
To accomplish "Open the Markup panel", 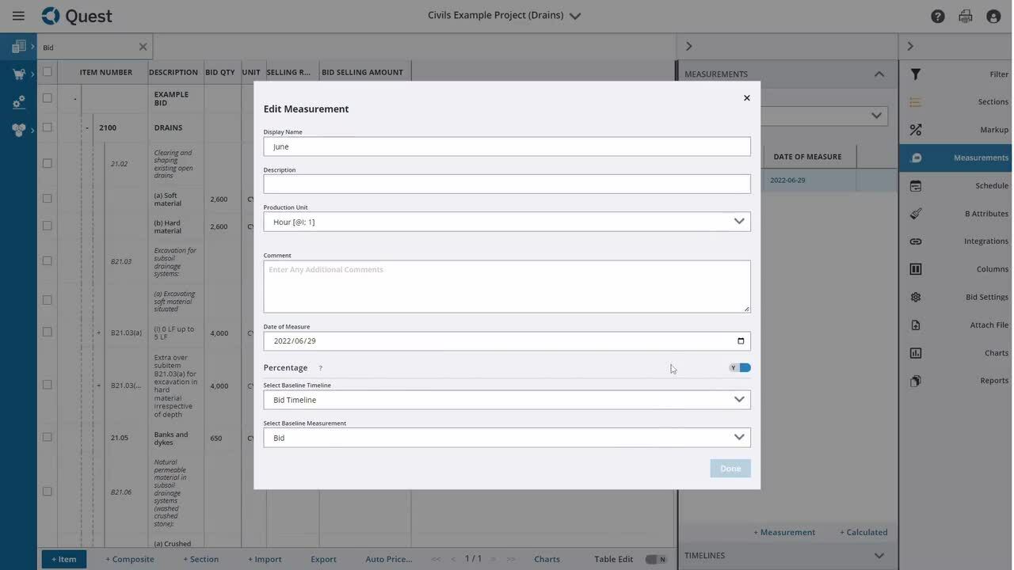I will click(x=956, y=130).
